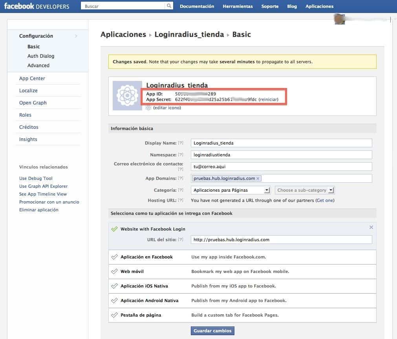The height and width of the screenshot is (339, 397).
Task: Go to Créditos in the sidebar
Action: click(x=29, y=127)
